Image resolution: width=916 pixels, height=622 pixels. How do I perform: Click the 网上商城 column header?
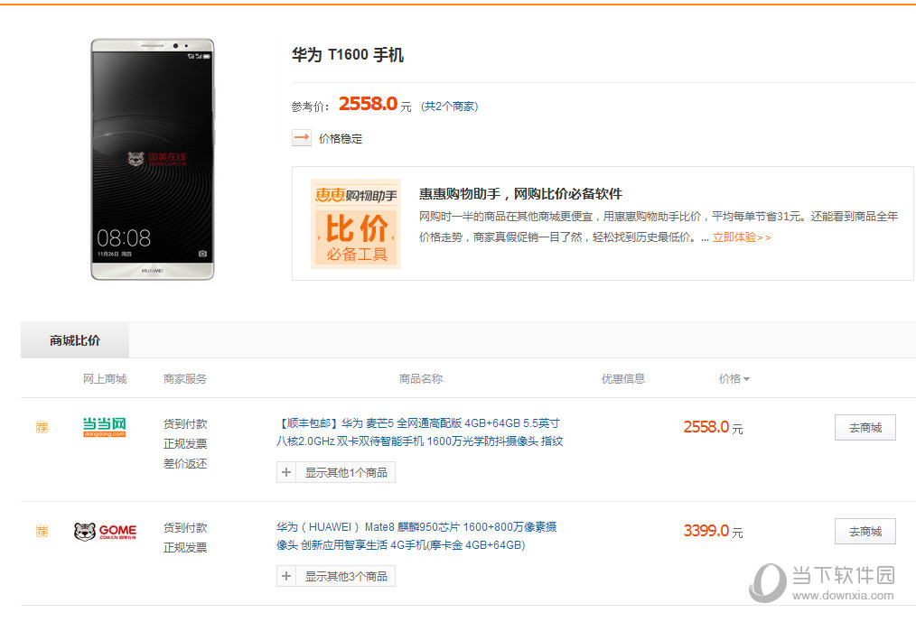[x=105, y=378]
